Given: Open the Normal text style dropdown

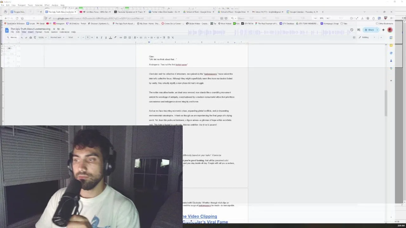Looking at the screenshot, I should 57,37.
